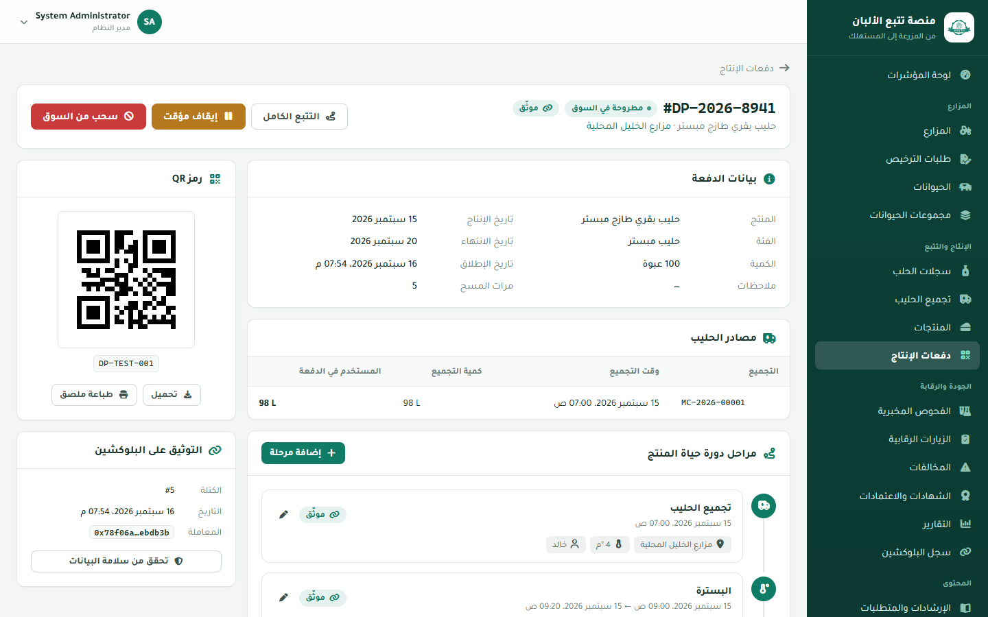Click the MC-2026-00001 collection row

[519, 403]
